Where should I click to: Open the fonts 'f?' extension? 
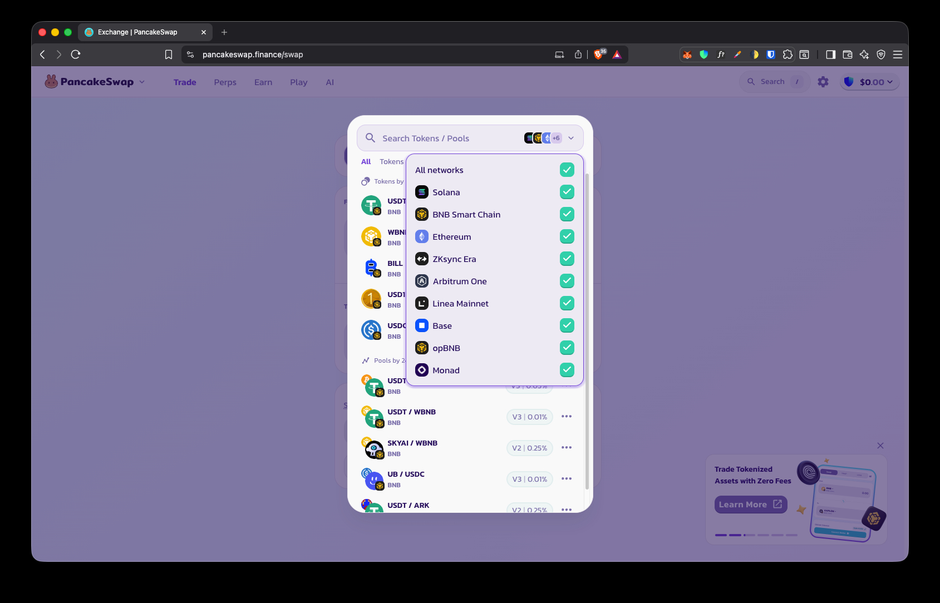point(721,55)
